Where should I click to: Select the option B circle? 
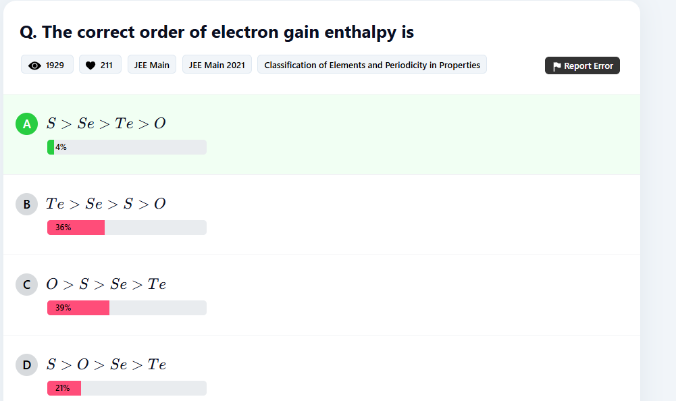pyautogui.click(x=27, y=204)
